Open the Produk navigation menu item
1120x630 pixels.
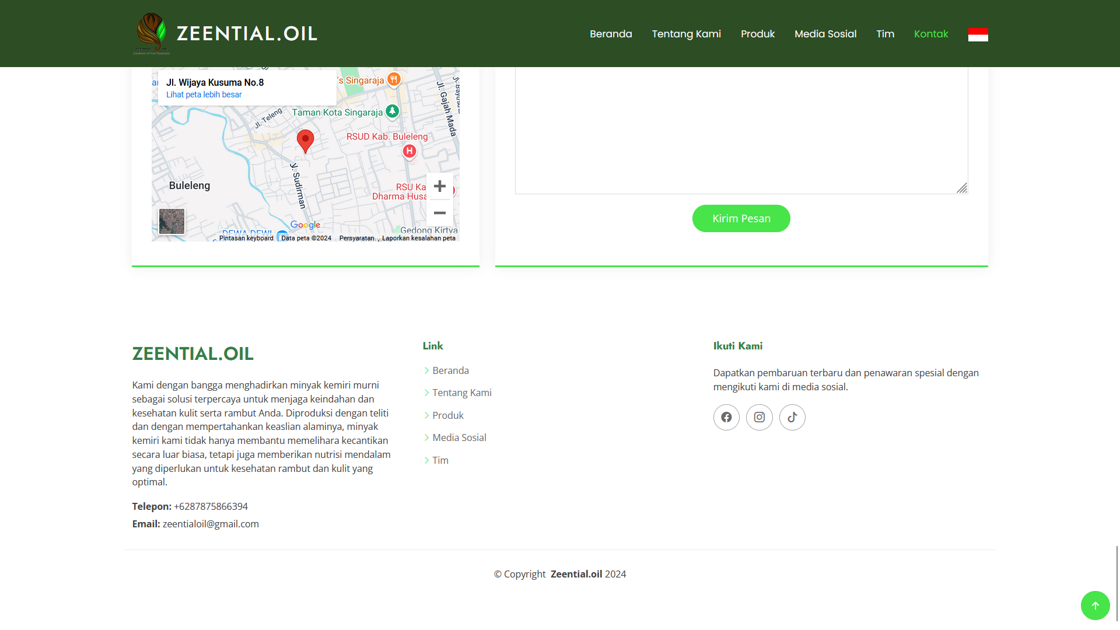pyautogui.click(x=757, y=34)
